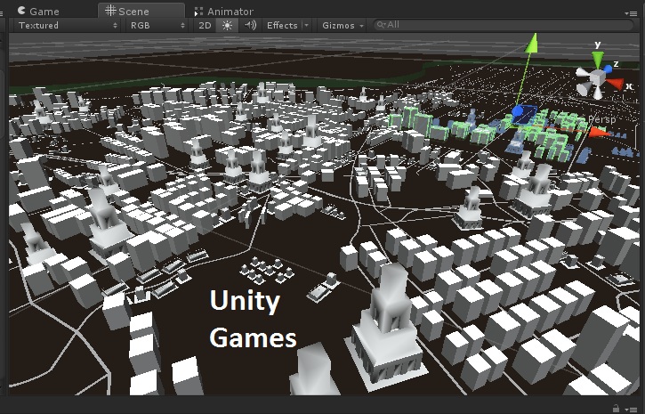Click the Scene tab grid icon

110,11
